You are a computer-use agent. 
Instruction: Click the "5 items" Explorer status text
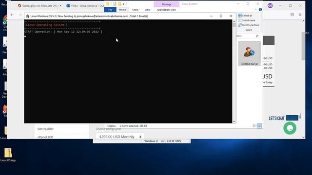coord(112,126)
